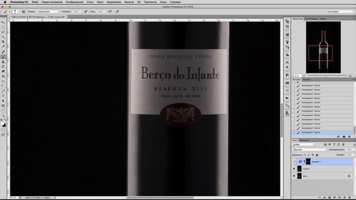Image resolution: width=356 pixels, height=200 pixels.
Task: Select the Eyedropper tool
Action: click(3, 47)
